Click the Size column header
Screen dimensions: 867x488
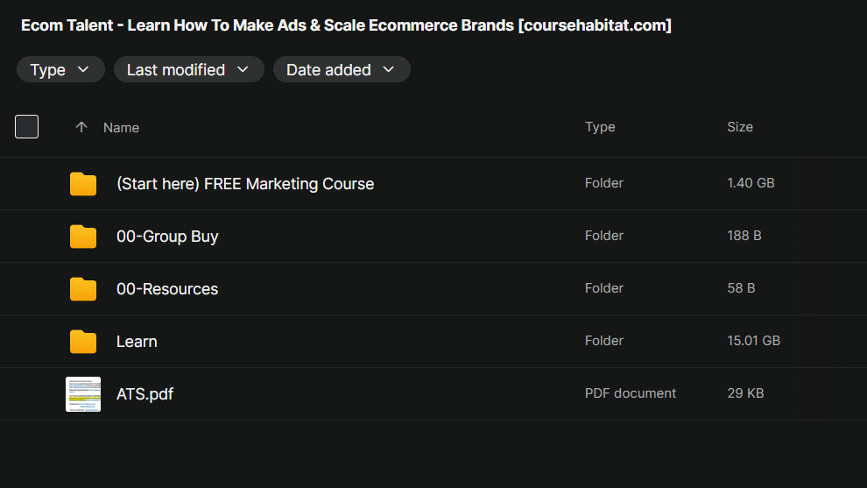[x=740, y=127]
